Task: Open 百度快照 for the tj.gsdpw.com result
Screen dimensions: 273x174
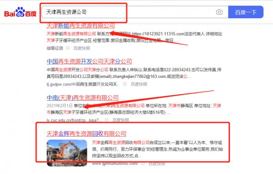Action: (x=139, y=84)
